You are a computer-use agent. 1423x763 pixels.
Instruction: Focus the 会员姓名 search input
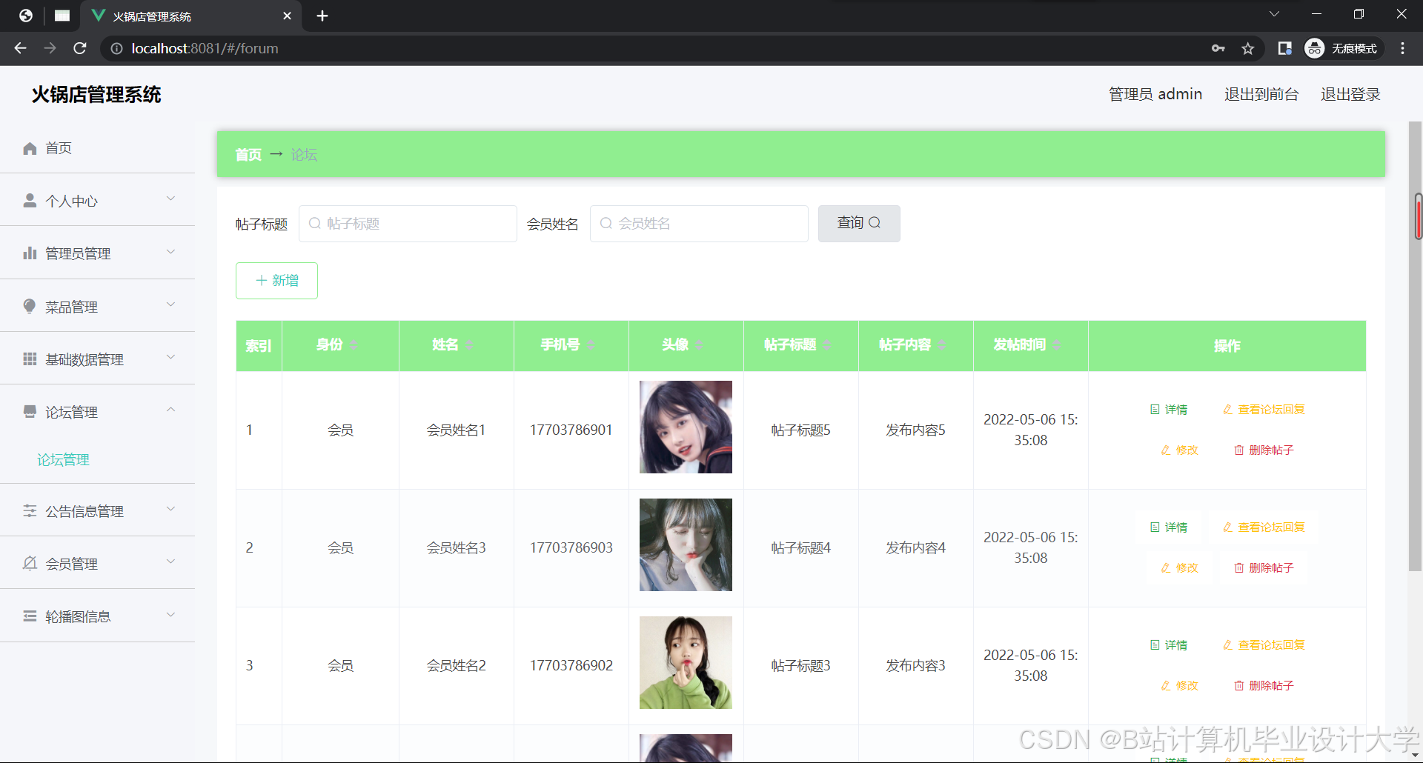pyautogui.click(x=699, y=223)
